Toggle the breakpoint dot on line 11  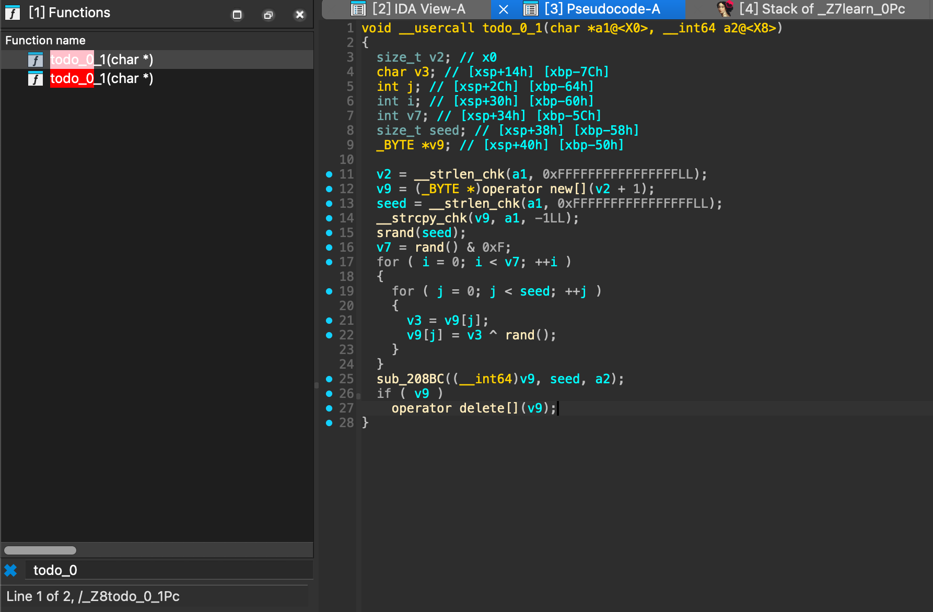click(x=329, y=174)
